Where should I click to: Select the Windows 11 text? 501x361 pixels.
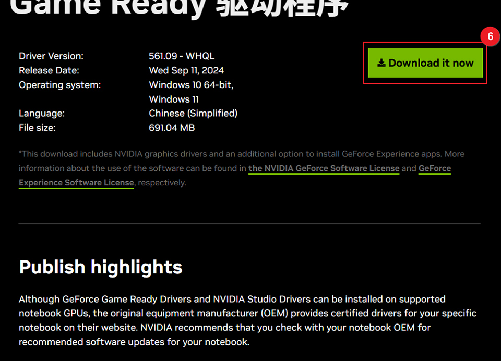(174, 99)
